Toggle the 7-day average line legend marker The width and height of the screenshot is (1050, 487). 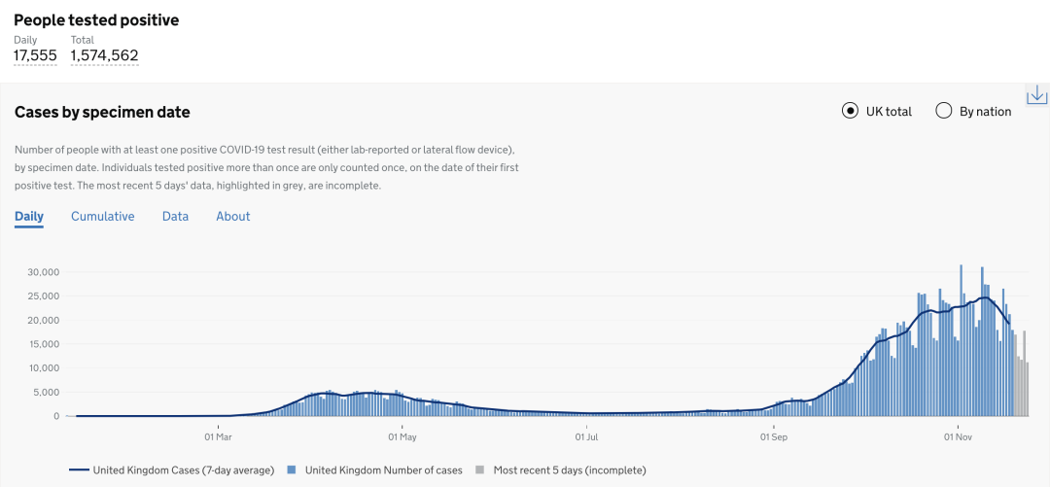click(x=79, y=470)
